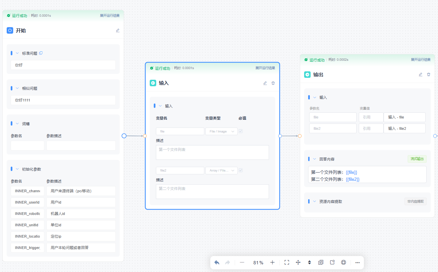The width and height of the screenshot is (438, 272).
Task: Toggle the required checkbox for file
Action: click(x=240, y=131)
